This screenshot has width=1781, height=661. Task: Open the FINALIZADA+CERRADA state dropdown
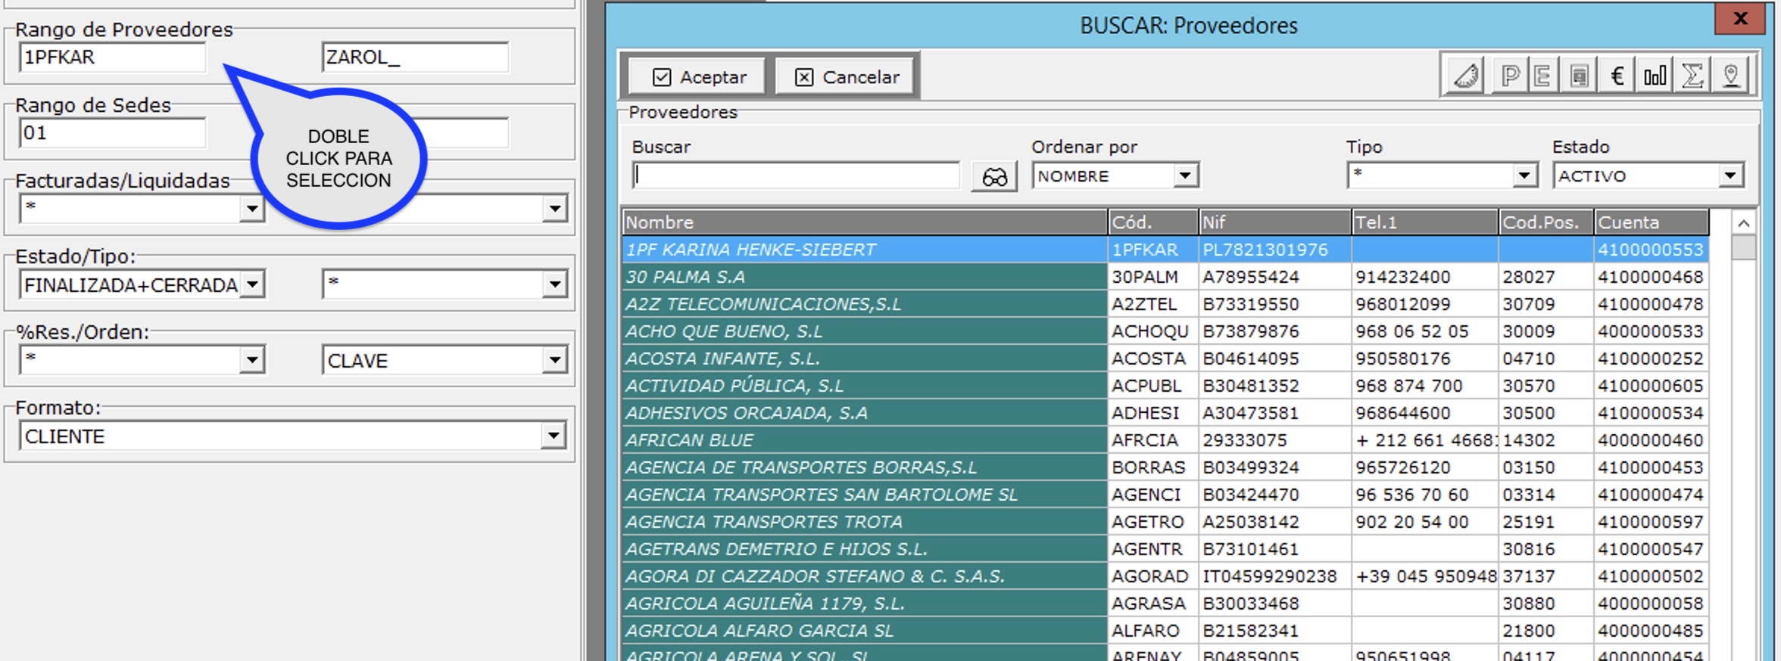[253, 284]
